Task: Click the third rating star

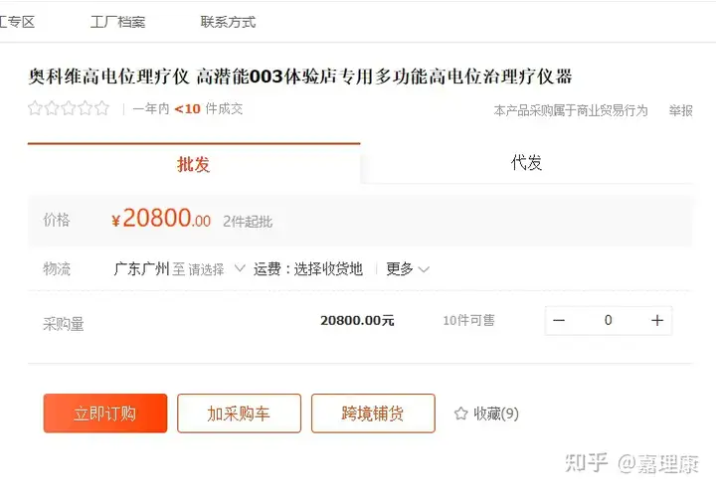Action: [x=69, y=108]
